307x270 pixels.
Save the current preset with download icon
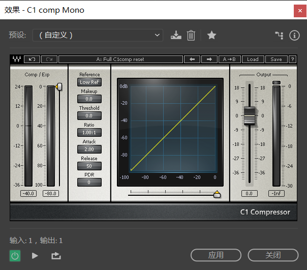[176, 35]
